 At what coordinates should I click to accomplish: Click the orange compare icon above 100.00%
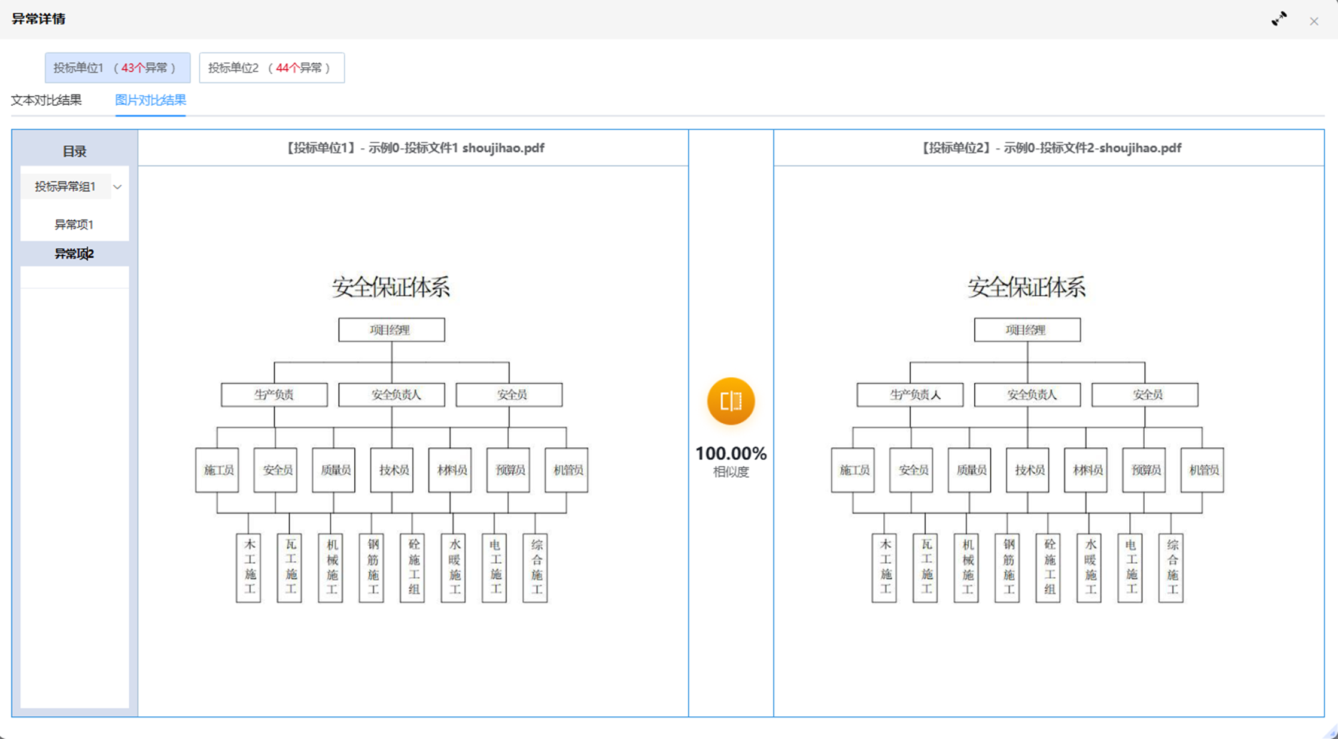click(731, 401)
